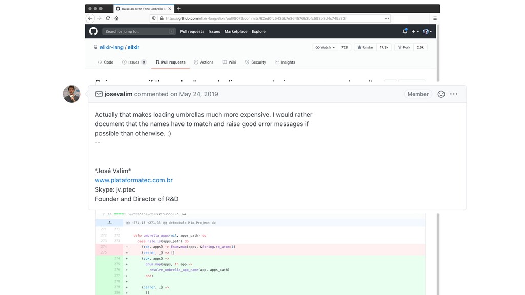Click the browser forward arrow
This screenshot has height=295, width=525.
[99, 18]
